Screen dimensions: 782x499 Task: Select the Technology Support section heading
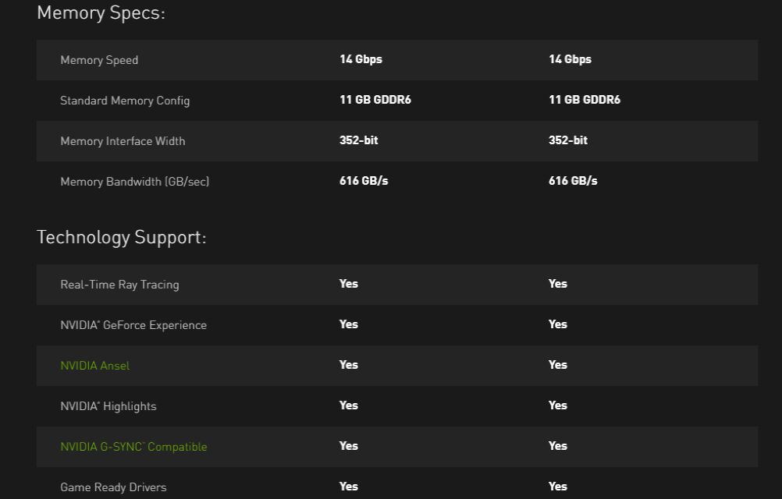click(x=121, y=236)
